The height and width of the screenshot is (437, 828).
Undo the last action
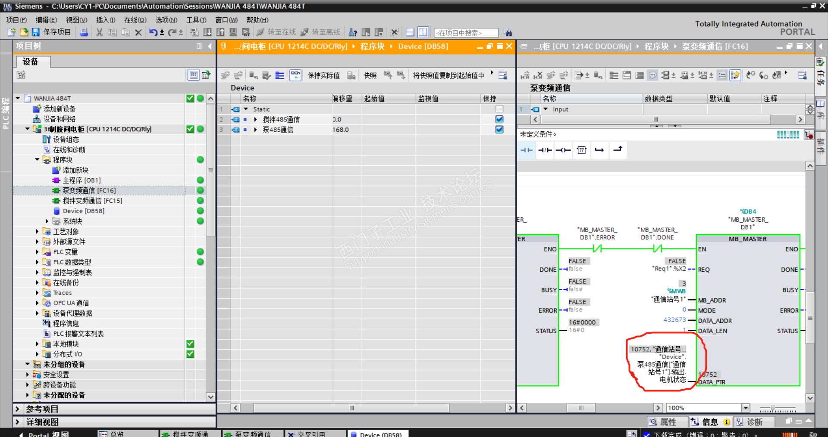coord(153,32)
